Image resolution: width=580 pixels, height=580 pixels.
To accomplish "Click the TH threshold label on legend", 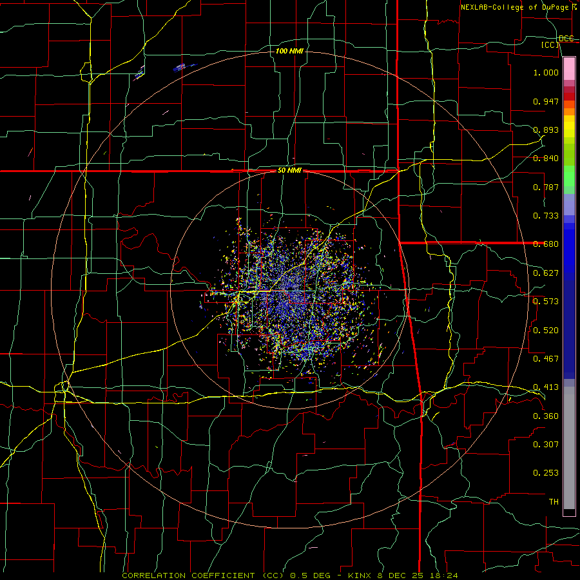I will click(554, 502).
